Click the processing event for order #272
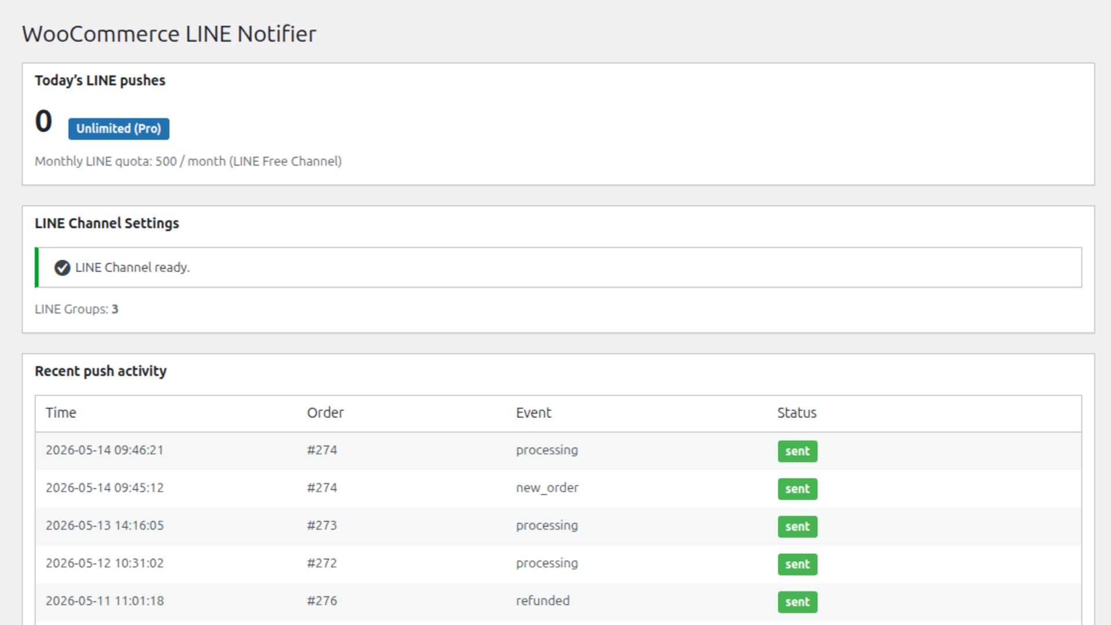Viewport: 1111px width, 625px height. pos(547,563)
